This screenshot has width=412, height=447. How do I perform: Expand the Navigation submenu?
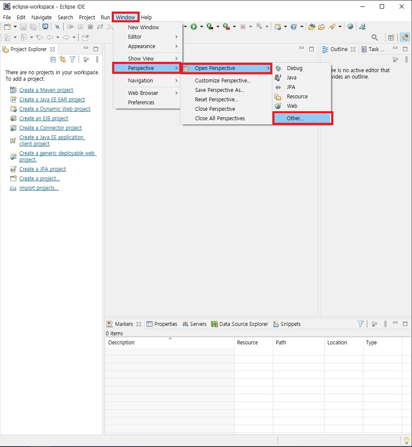[146, 81]
